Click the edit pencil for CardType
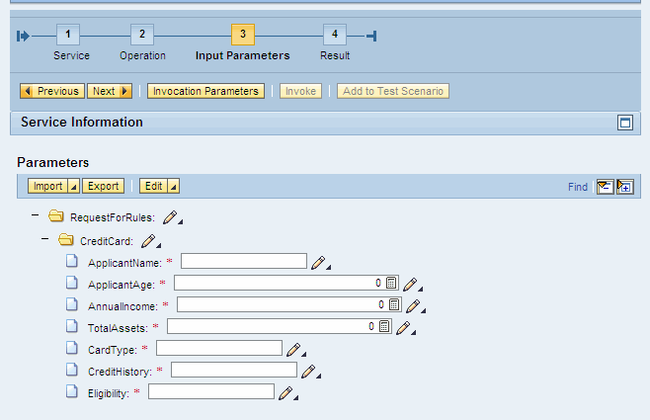Viewport: 650px width, 420px height. (x=292, y=349)
